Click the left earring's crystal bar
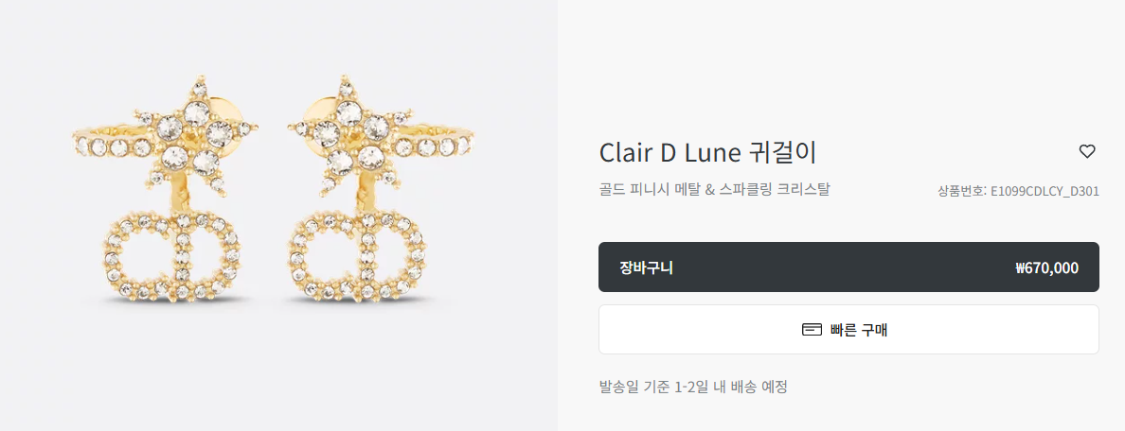This screenshot has width=1125, height=431. point(113,146)
